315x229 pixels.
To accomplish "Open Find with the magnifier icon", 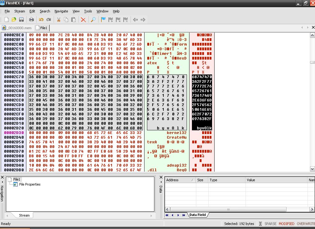I will point(93,20).
